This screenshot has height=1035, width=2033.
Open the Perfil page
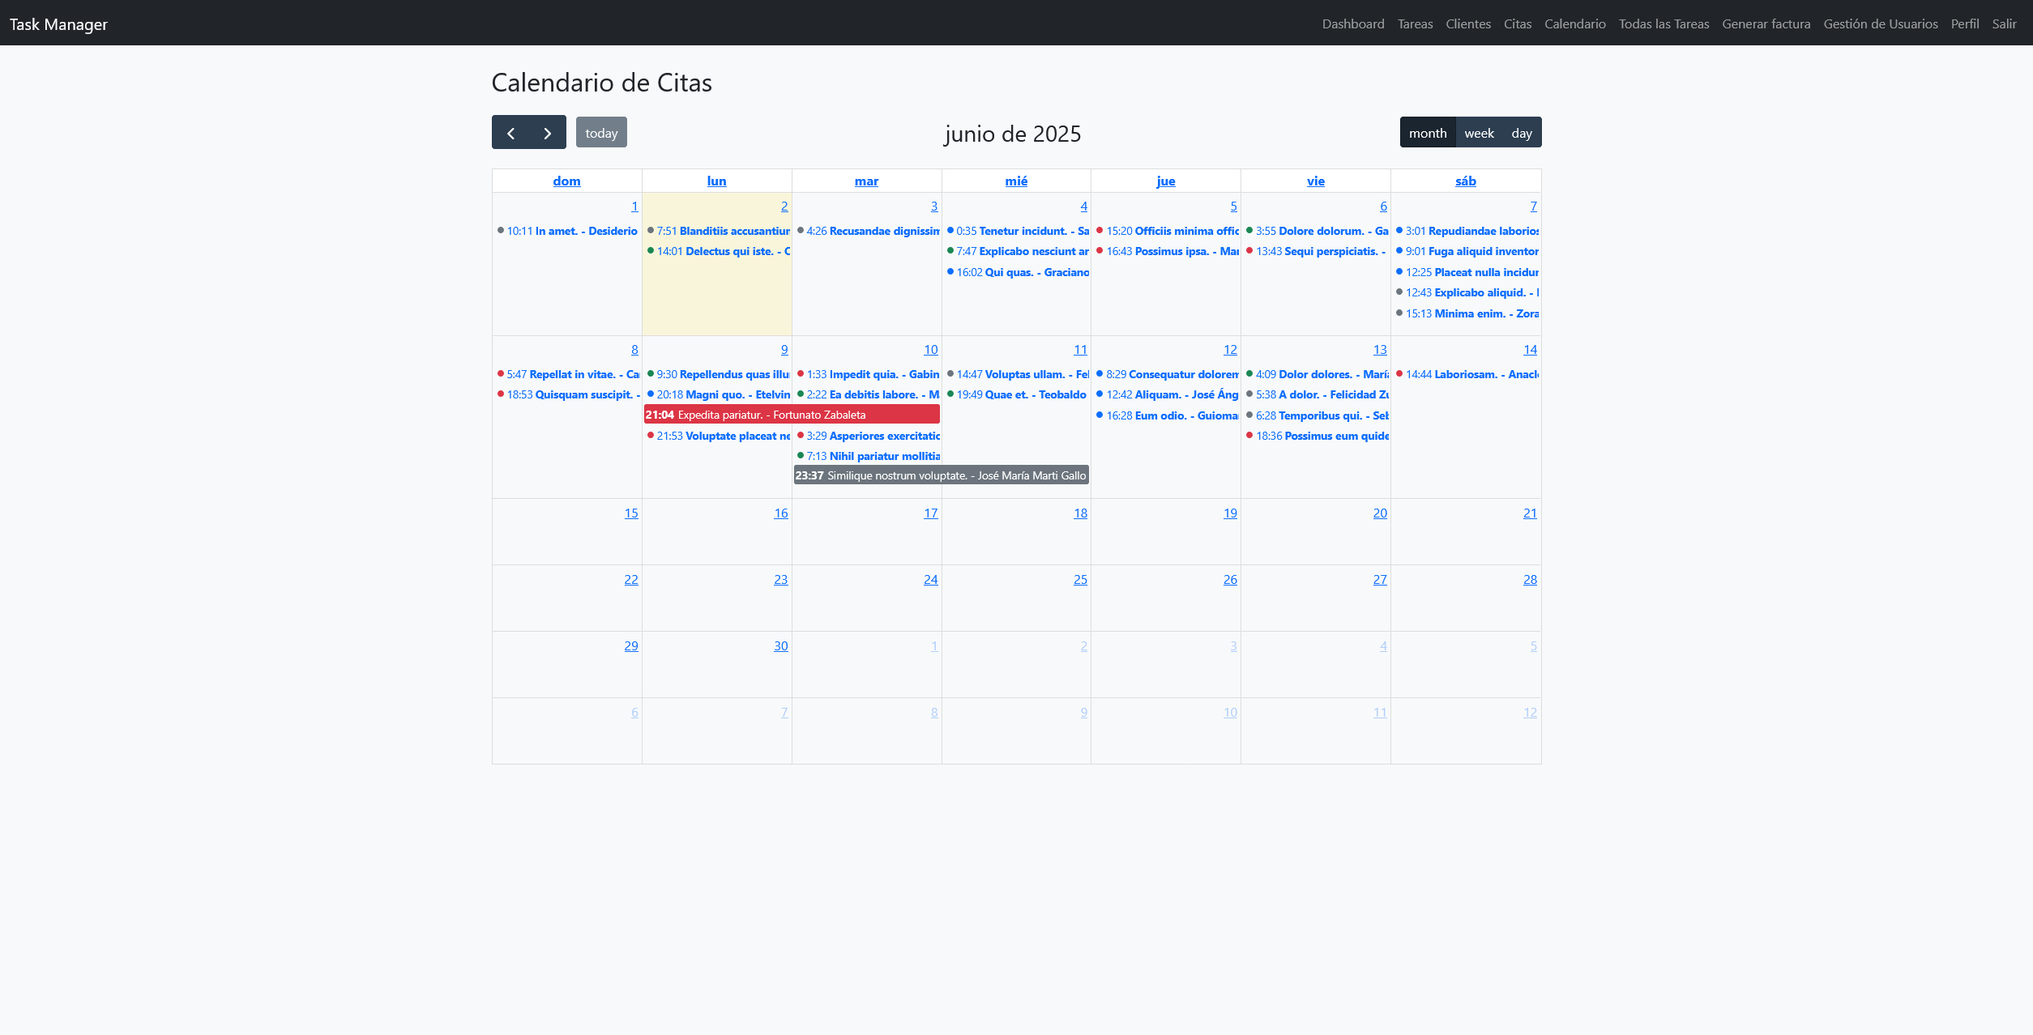click(x=1965, y=23)
